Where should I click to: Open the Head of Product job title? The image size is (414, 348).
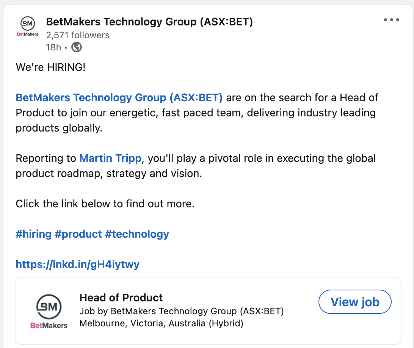[x=121, y=298]
